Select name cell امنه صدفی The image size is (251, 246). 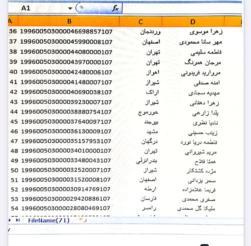(207, 83)
